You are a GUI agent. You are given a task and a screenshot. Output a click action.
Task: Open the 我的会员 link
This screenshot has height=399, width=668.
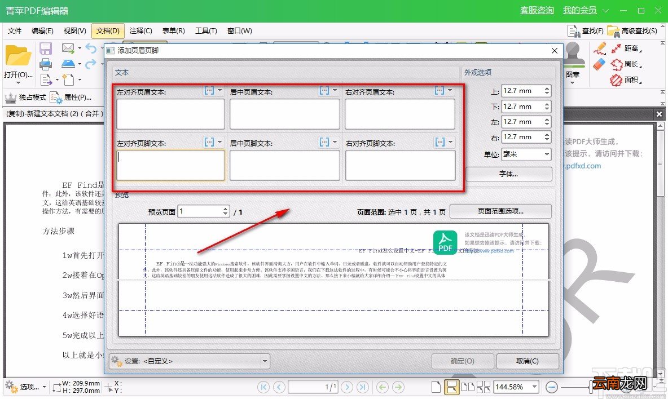580,10
